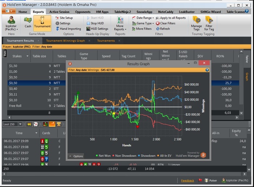Open the TableNinja 2 tab
Image resolution: width=254 pixels, height=187 pixels.
pos(123,12)
